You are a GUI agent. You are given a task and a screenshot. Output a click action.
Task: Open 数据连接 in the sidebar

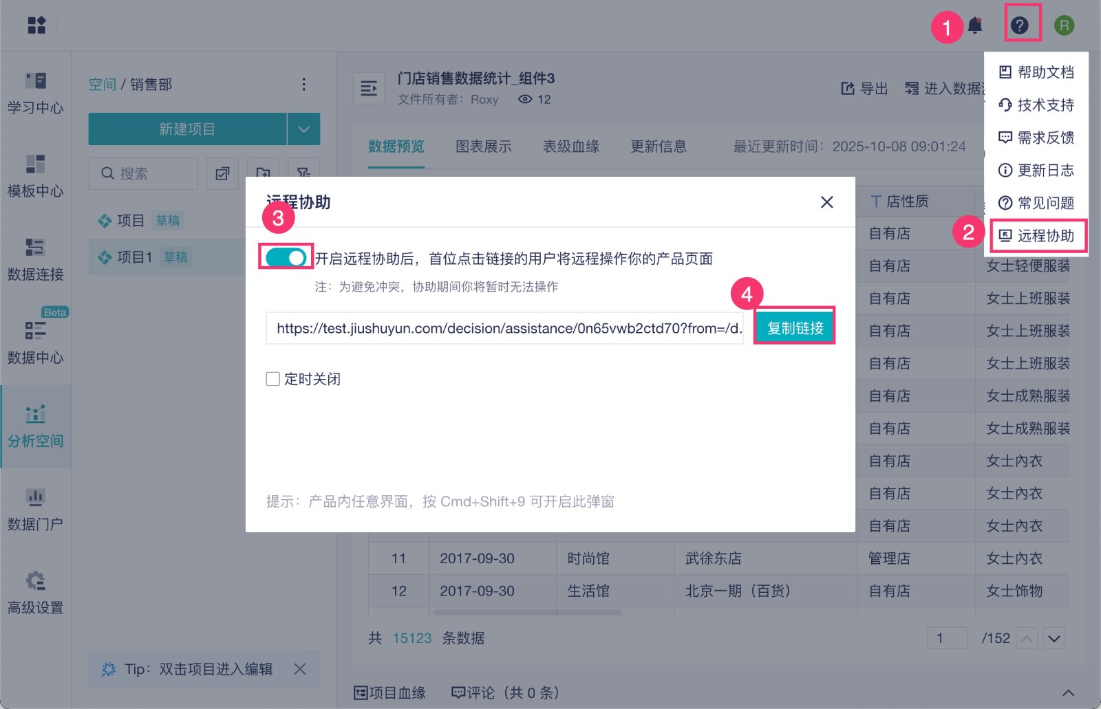36,260
